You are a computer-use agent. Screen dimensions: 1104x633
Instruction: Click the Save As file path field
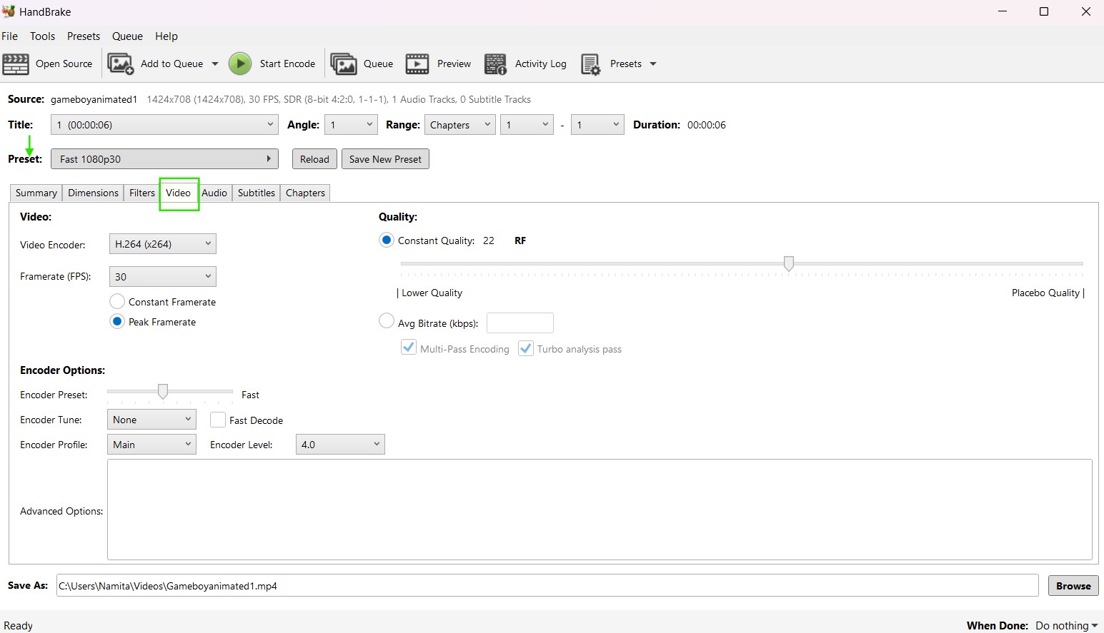(547, 586)
